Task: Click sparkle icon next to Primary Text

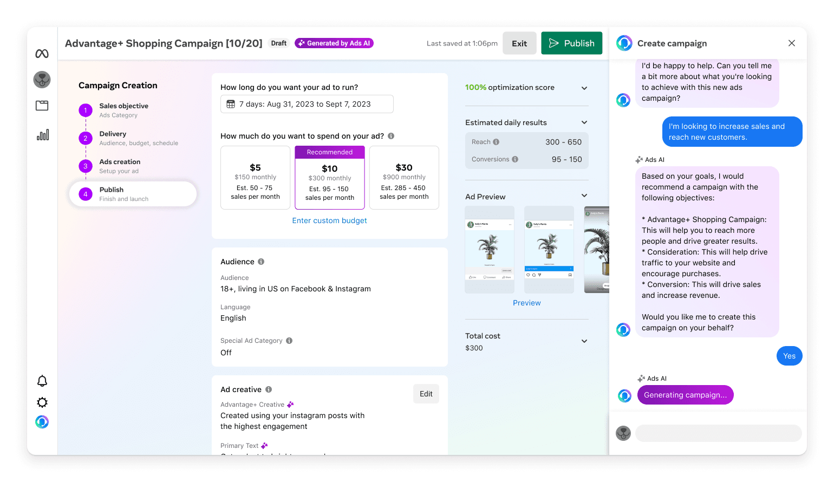Action: tap(264, 446)
